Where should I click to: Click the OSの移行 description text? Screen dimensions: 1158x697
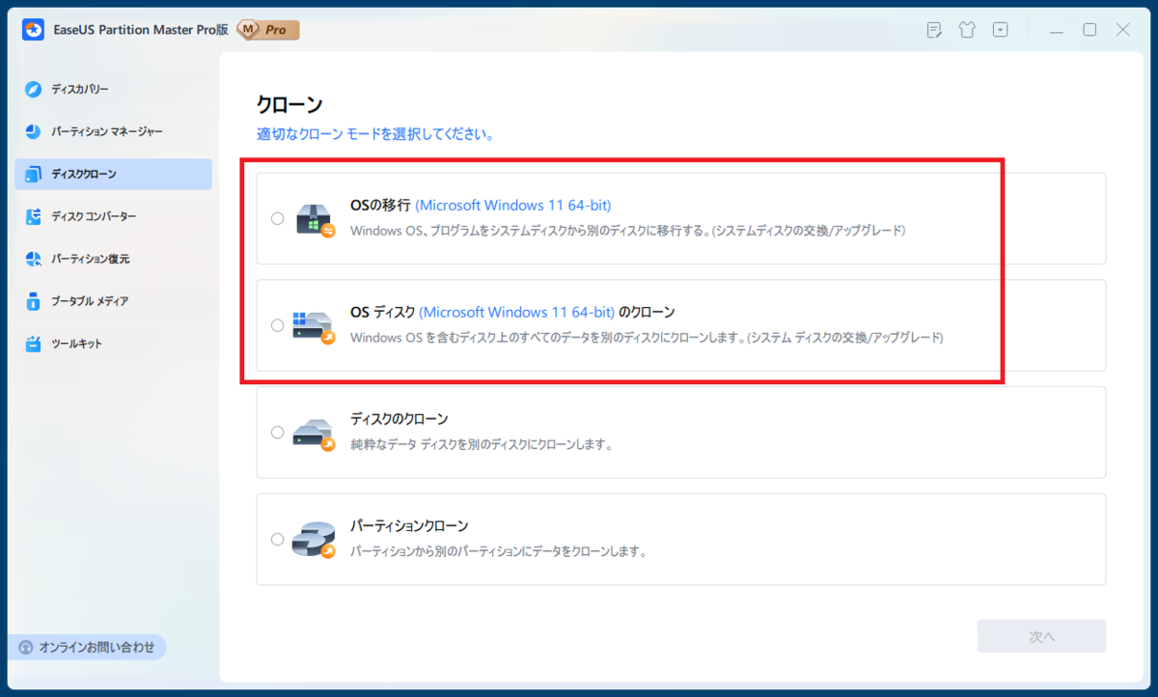[x=627, y=231]
